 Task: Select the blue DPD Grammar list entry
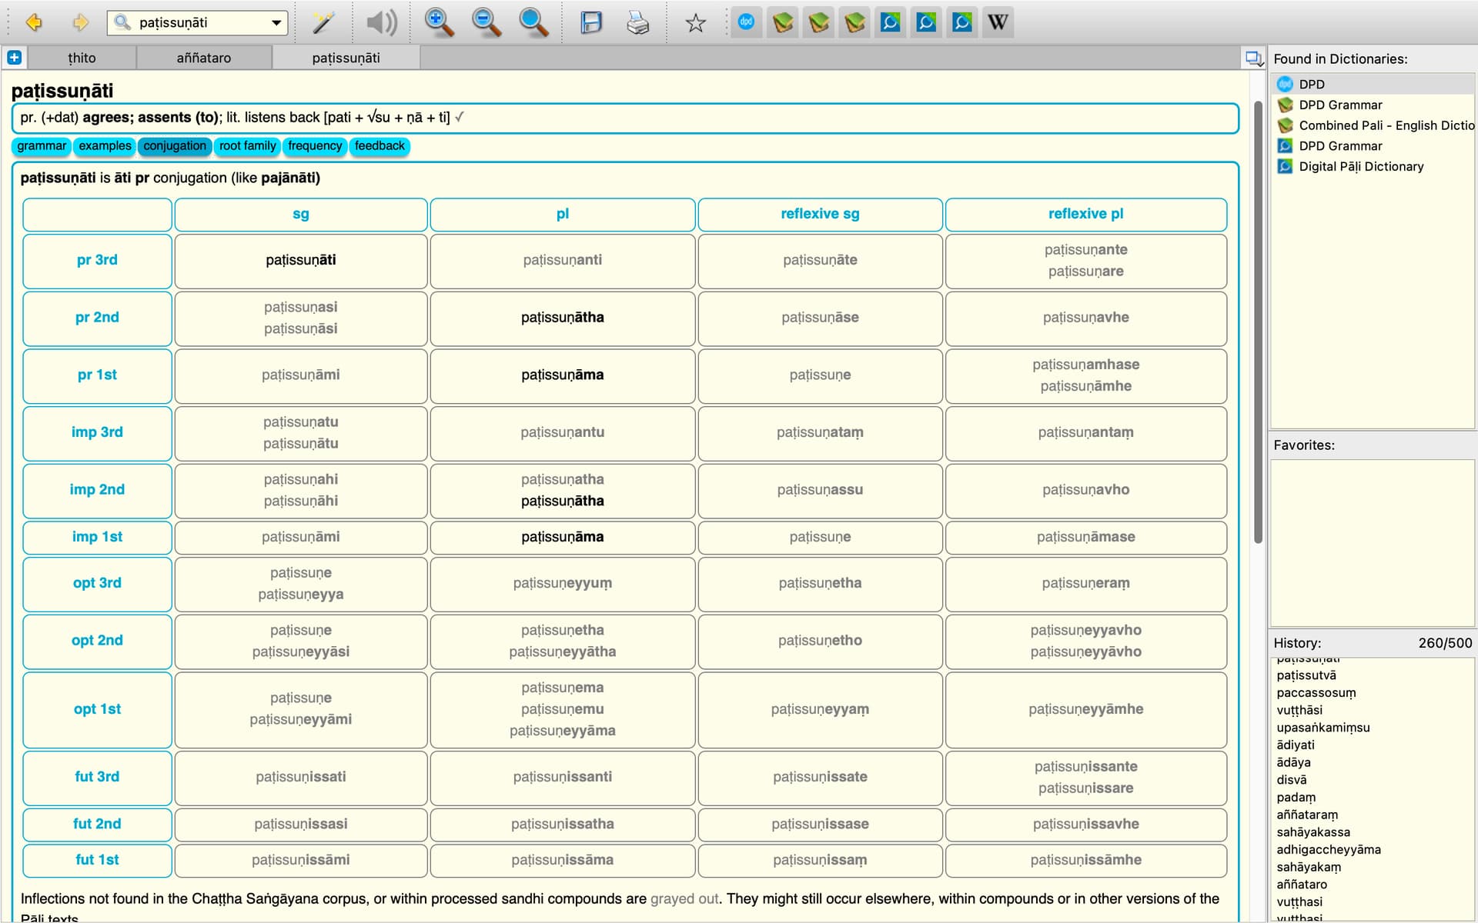pos(1373,145)
